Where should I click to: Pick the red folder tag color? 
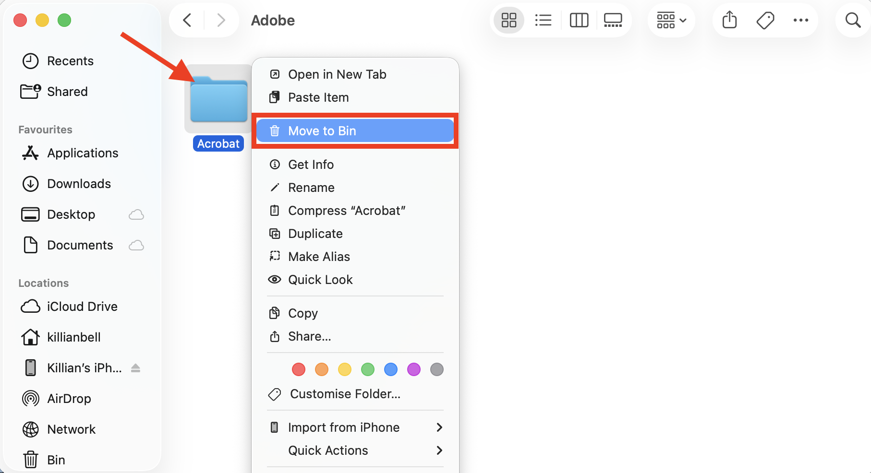coord(298,369)
